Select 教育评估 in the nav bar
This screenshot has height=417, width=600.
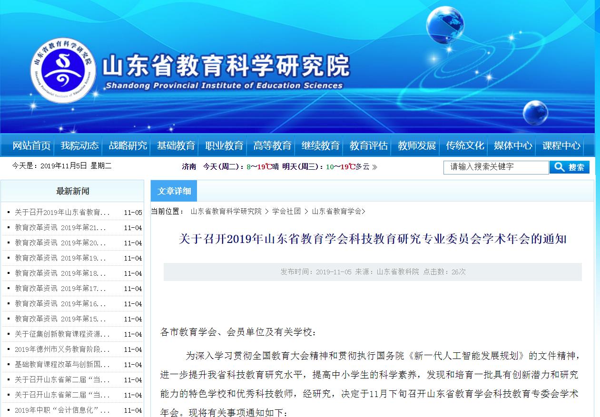[x=369, y=145]
